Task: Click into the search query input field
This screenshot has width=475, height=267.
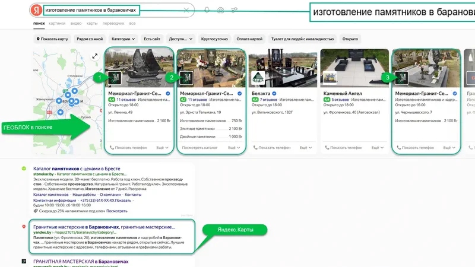Action: pyautogui.click(x=113, y=10)
